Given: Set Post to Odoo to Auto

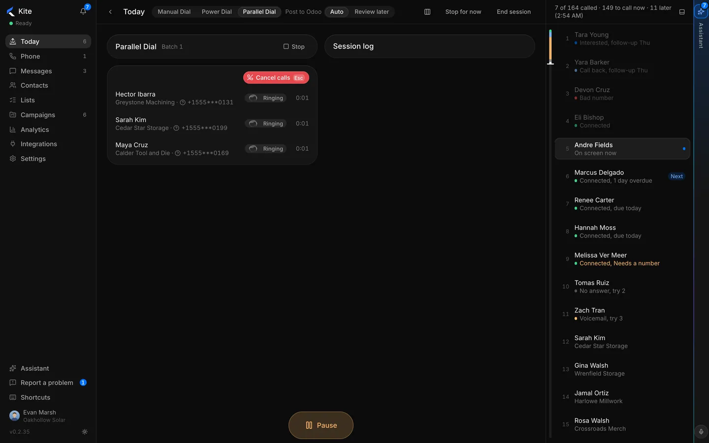Looking at the screenshot, I should (337, 12).
